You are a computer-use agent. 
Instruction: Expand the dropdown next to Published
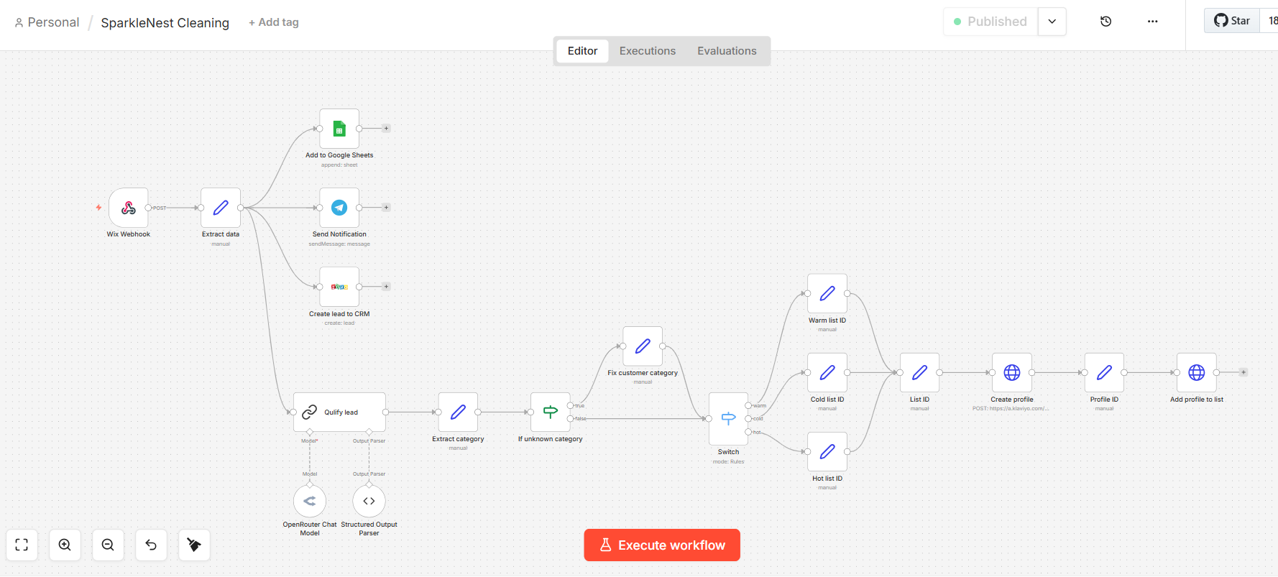pos(1052,22)
